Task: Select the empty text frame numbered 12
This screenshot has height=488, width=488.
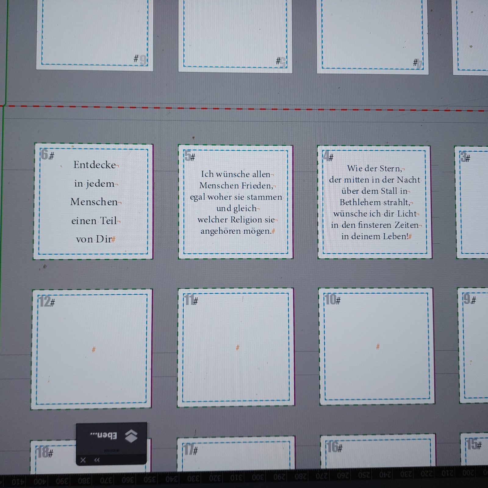Action: (91, 349)
